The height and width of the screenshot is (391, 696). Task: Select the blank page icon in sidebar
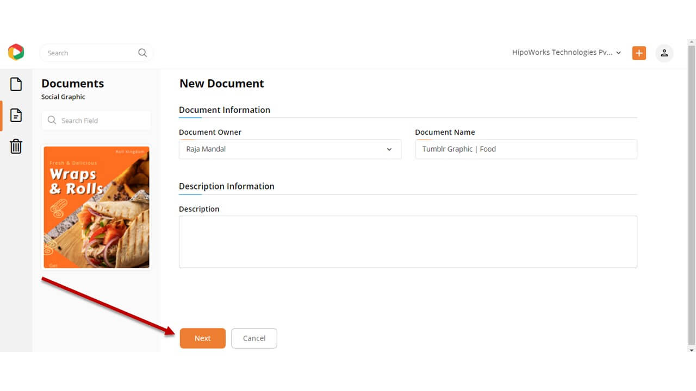pyautogui.click(x=16, y=84)
